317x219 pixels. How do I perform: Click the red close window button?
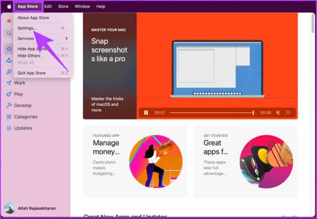[9, 21]
